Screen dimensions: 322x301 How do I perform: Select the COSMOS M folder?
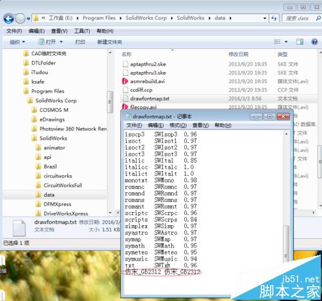click(x=50, y=110)
